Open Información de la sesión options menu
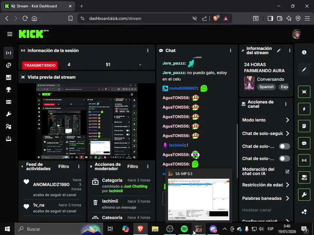This screenshot has height=235, width=314. (x=148, y=51)
